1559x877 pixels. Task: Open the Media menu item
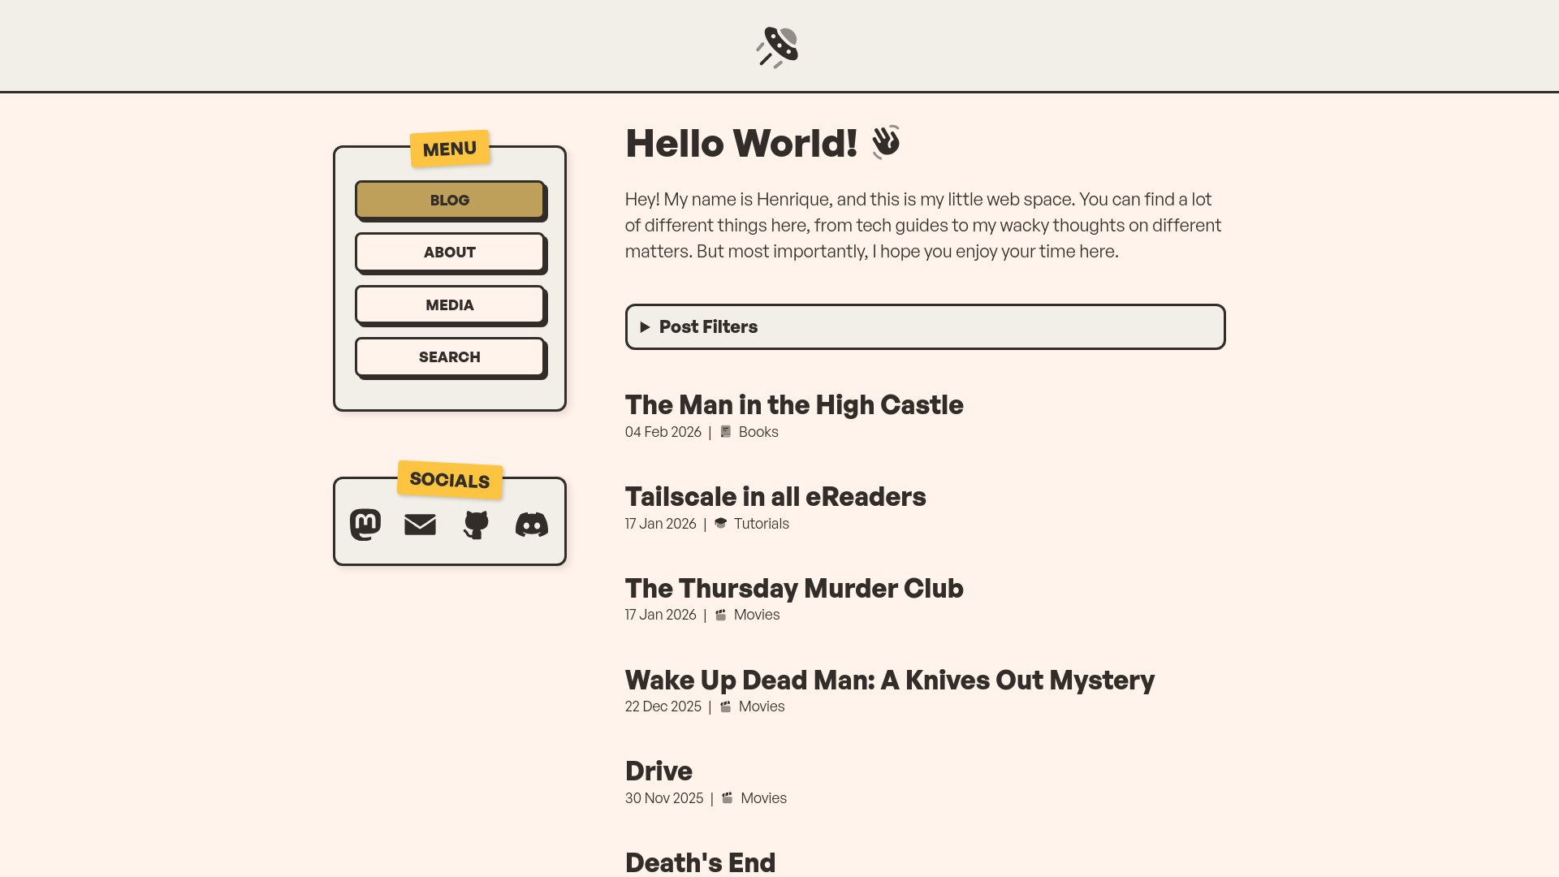450,305
